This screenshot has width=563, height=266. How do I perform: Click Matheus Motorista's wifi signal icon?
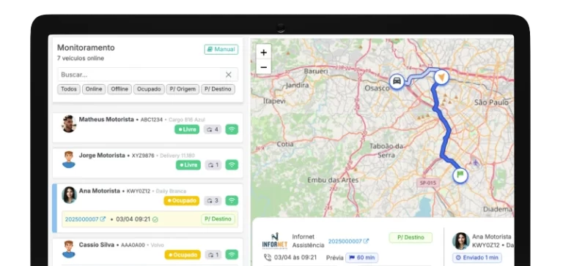[x=232, y=129]
